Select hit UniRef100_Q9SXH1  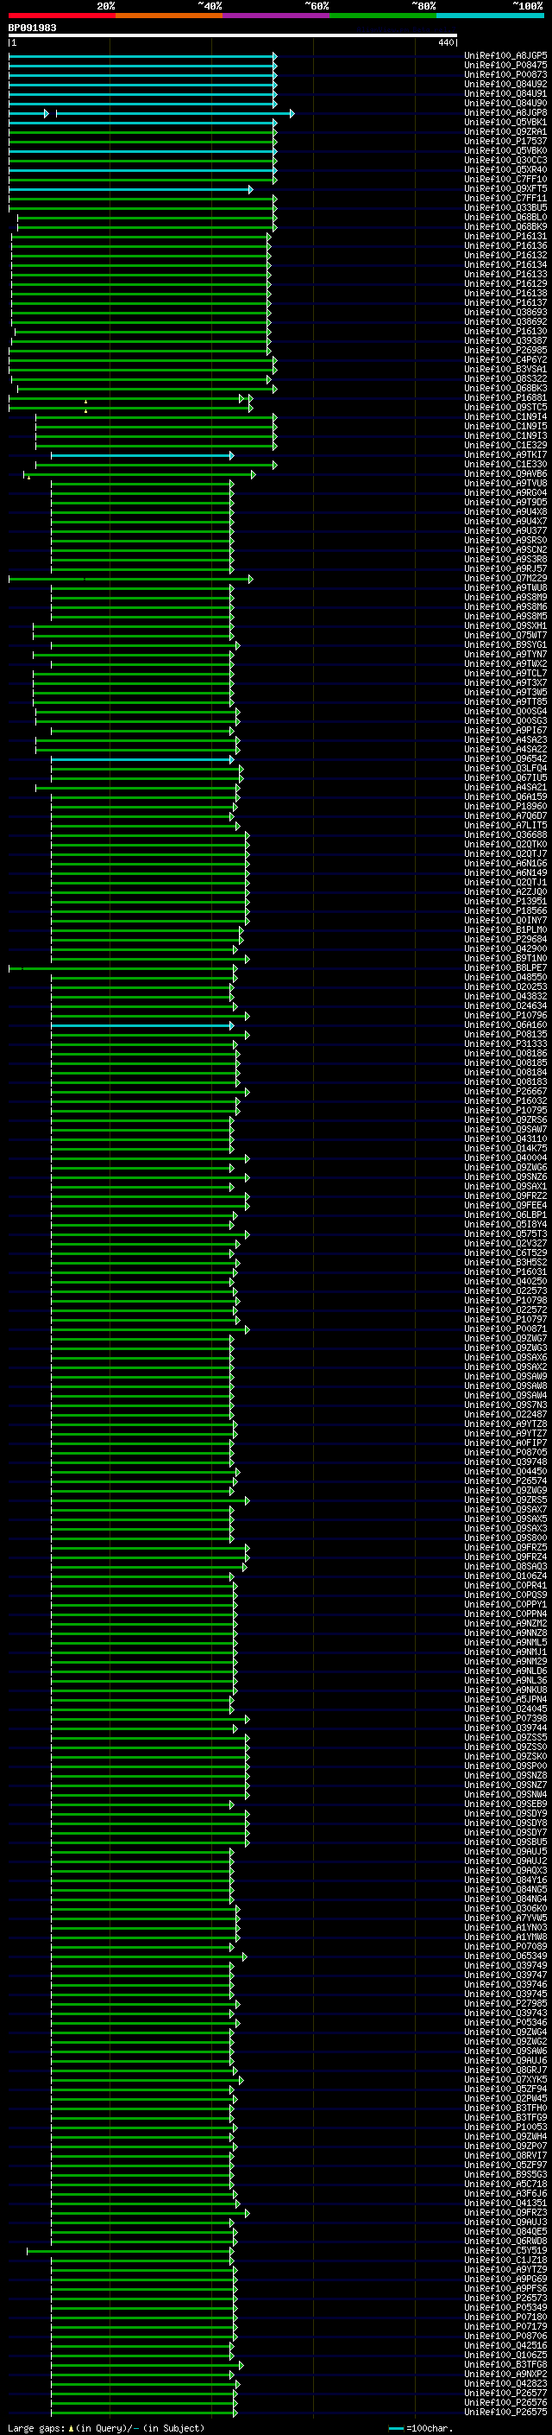[x=505, y=625]
